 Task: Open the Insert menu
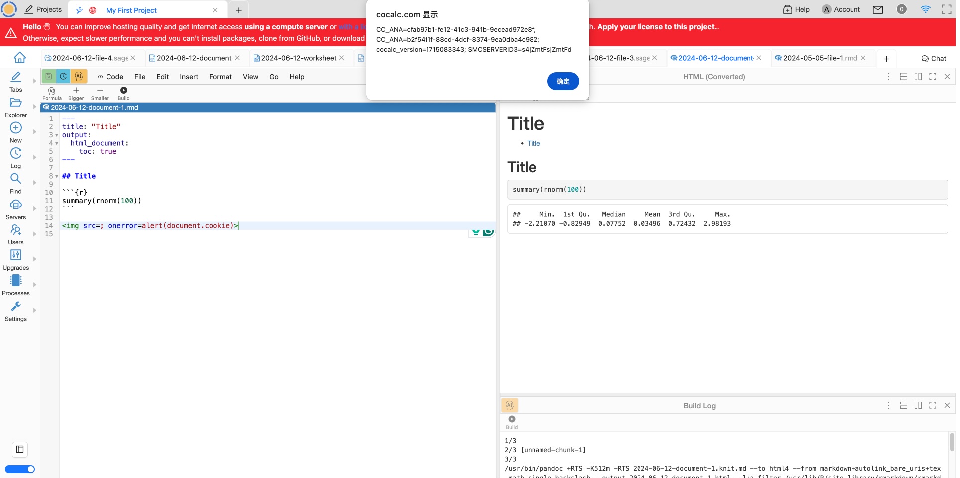[189, 77]
